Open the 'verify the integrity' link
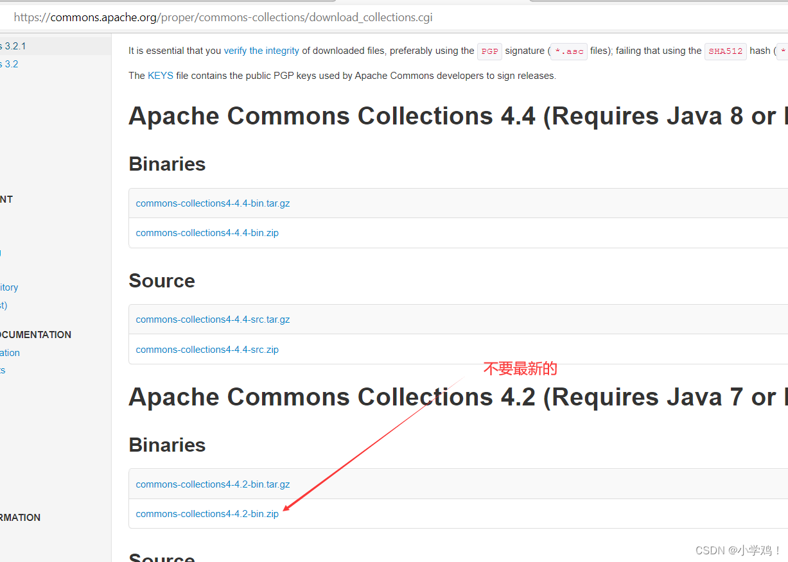 pyautogui.click(x=261, y=51)
